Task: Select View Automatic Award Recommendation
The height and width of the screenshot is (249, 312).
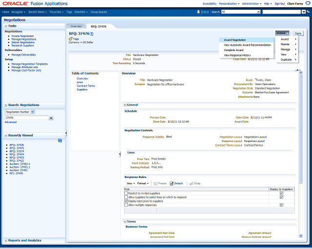Action: click(246, 45)
